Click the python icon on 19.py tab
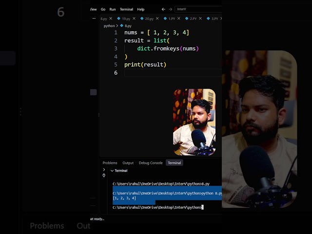This screenshot has width=312, height=234. point(118,19)
